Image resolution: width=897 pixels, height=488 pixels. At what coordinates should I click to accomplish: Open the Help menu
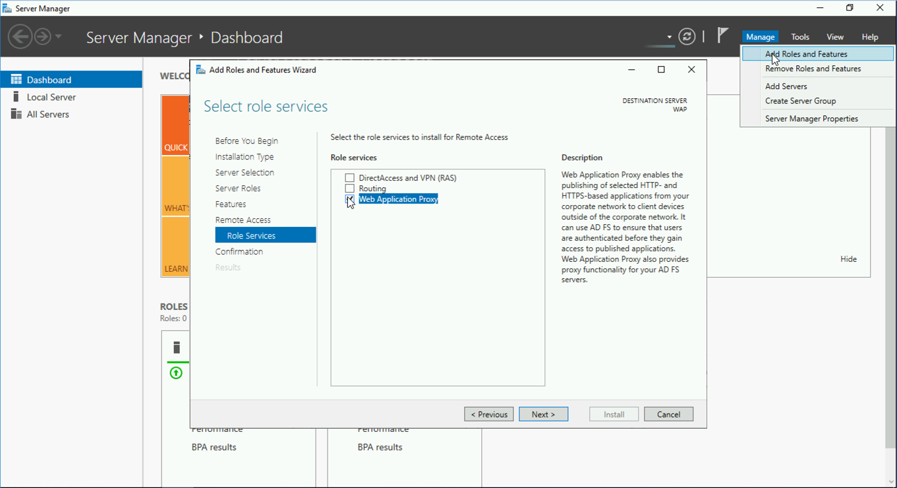tap(870, 37)
